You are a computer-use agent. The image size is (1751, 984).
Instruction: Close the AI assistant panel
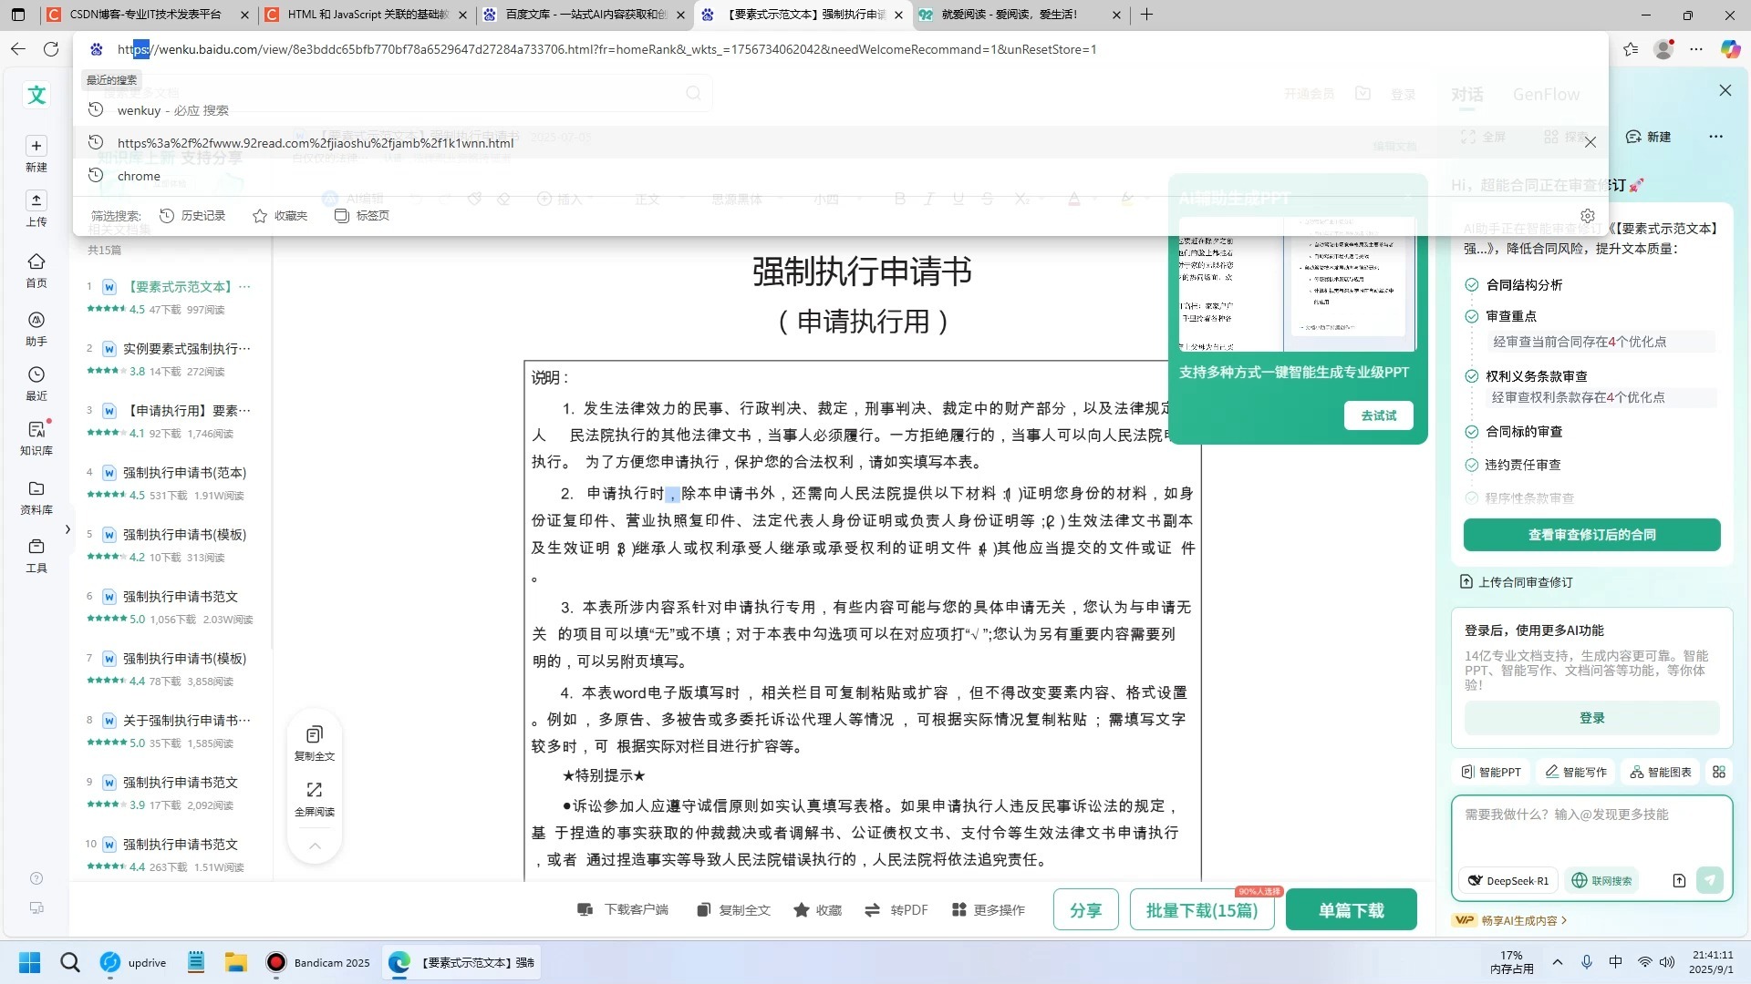pyautogui.click(x=1725, y=90)
